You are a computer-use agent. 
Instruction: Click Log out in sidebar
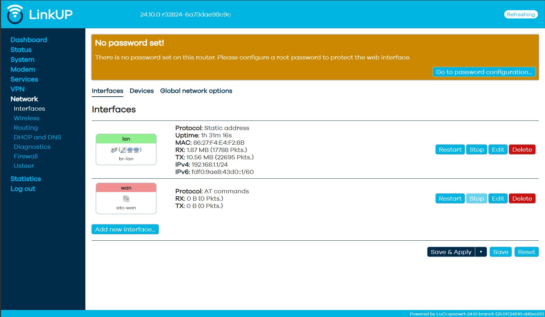point(23,189)
